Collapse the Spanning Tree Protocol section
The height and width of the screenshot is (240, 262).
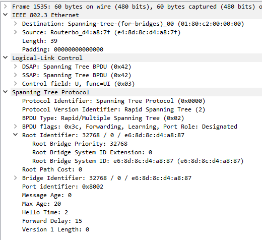6,92
